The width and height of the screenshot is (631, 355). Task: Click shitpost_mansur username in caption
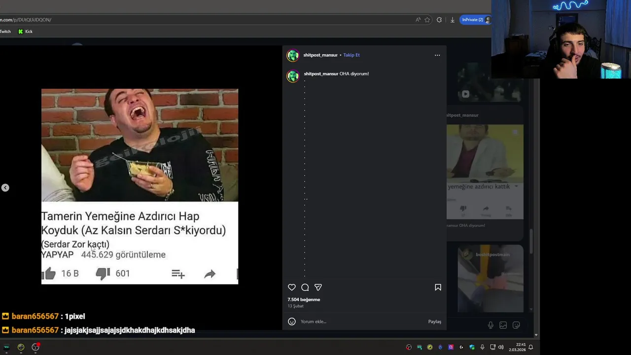pyautogui.click(x=321, y=74)
